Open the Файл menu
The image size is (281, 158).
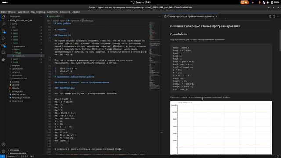(x=4, y=12)
